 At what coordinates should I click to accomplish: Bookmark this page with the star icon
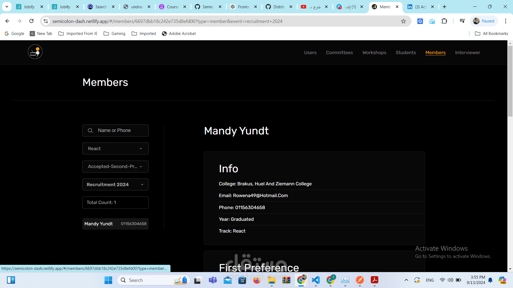(403, 21)
